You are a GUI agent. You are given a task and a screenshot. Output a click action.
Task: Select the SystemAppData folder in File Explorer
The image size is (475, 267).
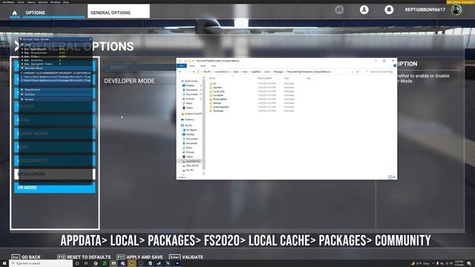tap(221, 107)
